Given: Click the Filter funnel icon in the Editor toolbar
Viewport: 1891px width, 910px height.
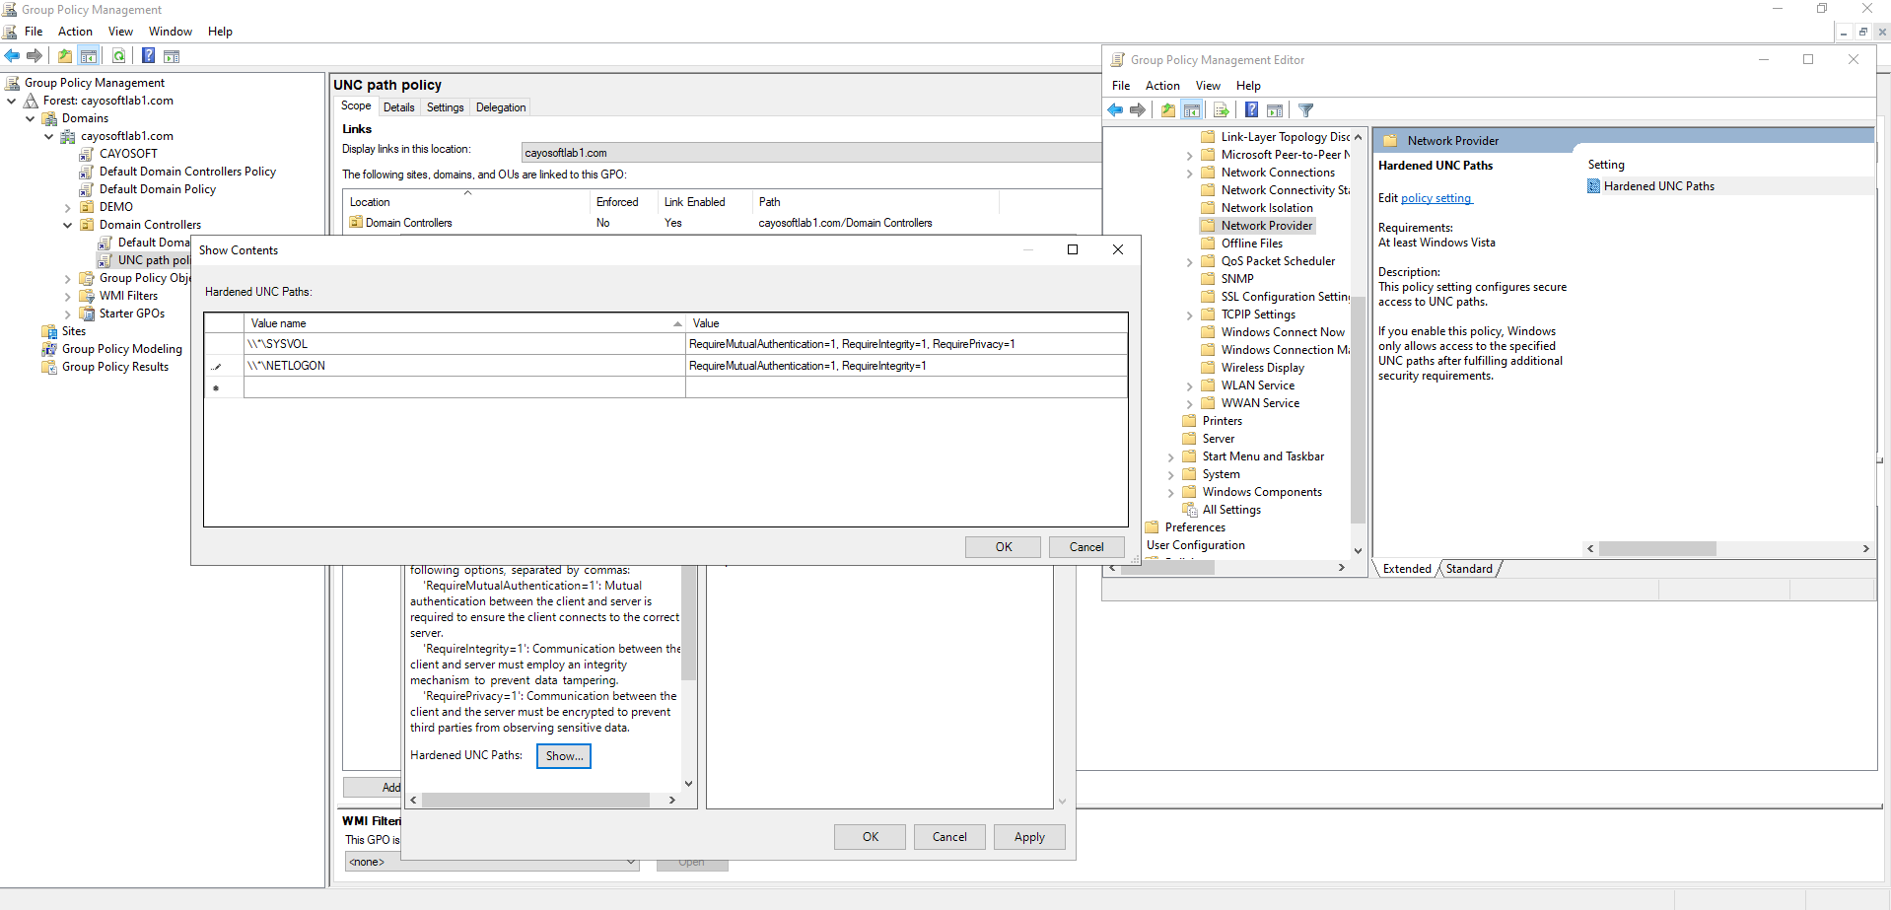Looking at the screenshot, I should [x=1305, y=110].
